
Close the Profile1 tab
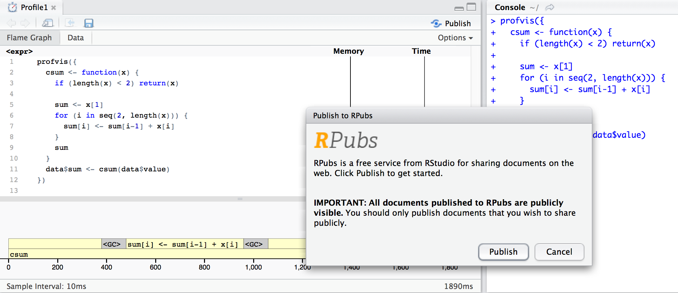54,7
